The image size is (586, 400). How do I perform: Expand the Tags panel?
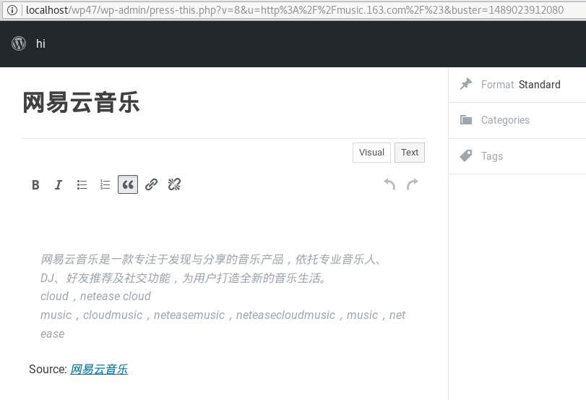click(517, 156)
